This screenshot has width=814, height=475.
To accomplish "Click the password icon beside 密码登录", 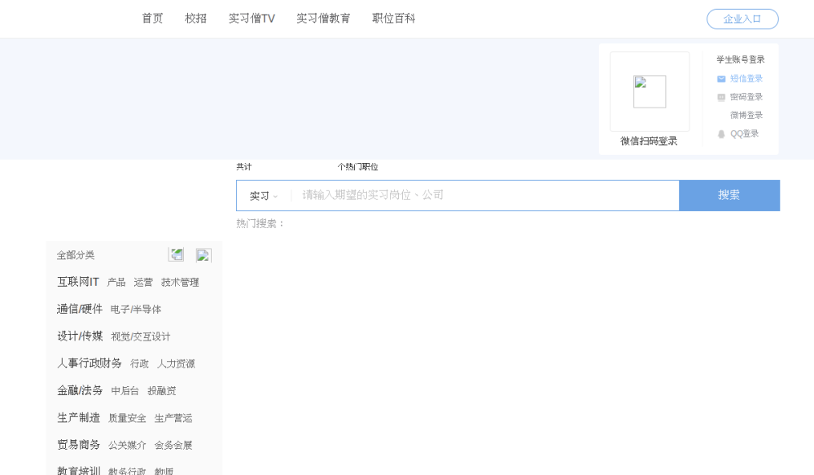I will 721,97.
